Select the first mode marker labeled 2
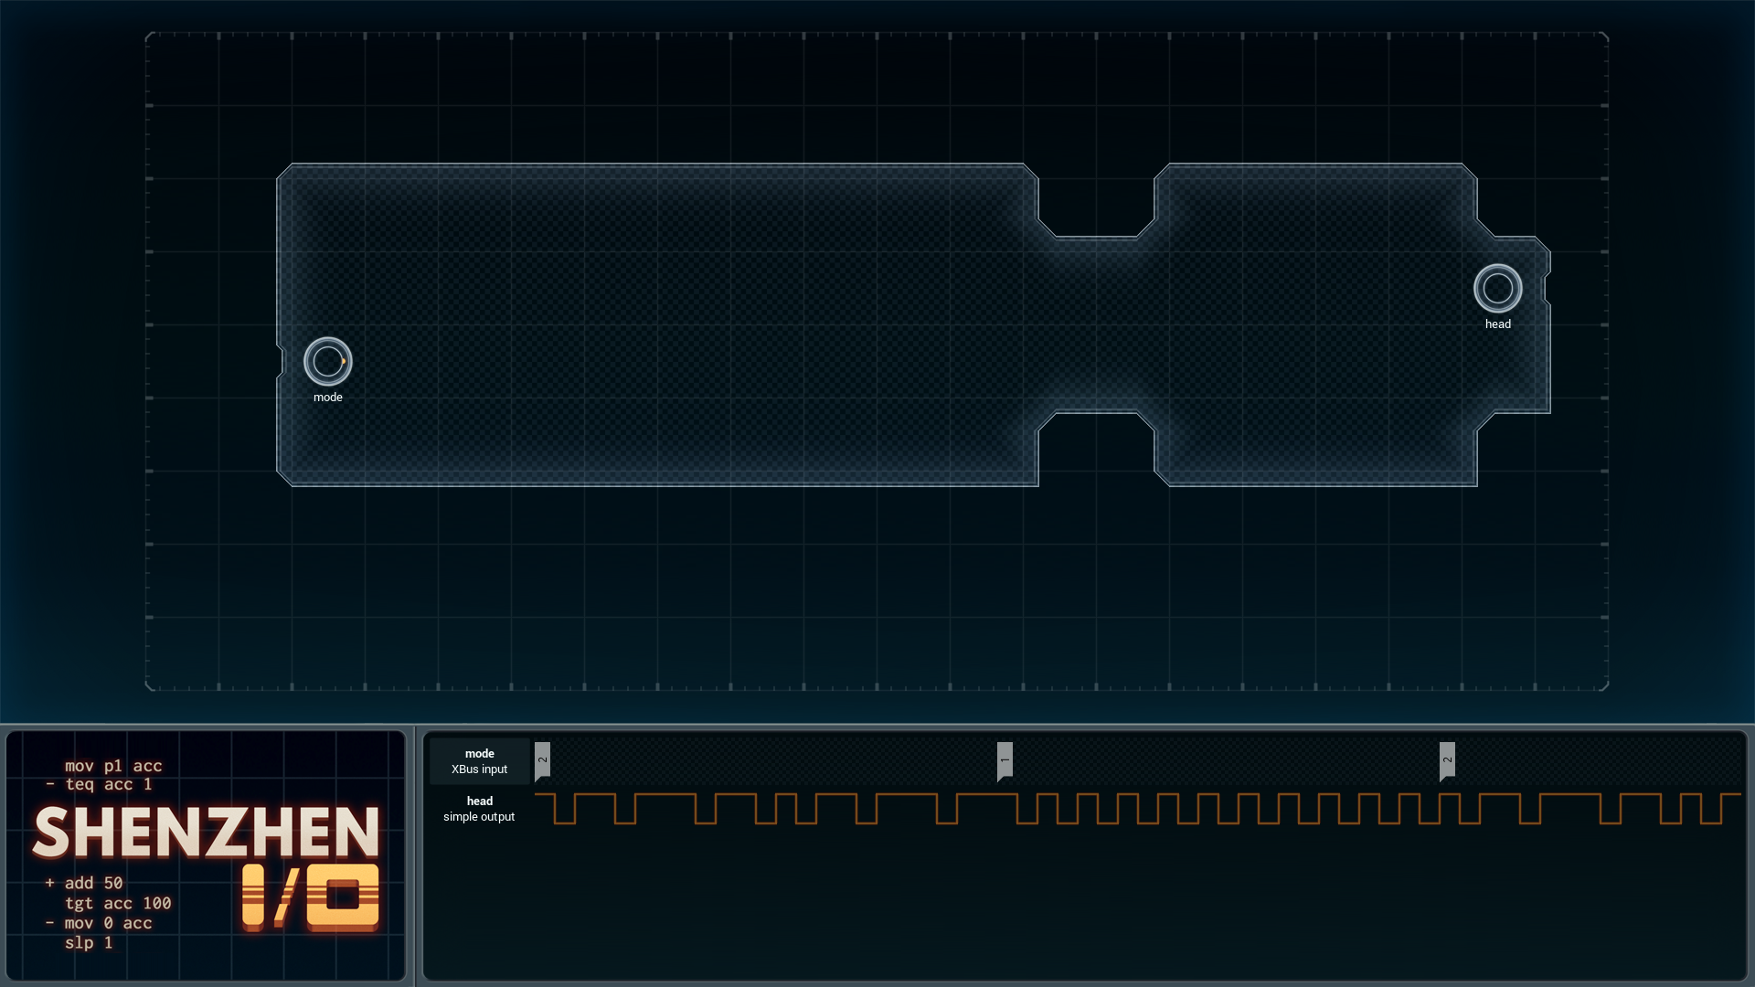1755x987 pixels. coord(542,761)
